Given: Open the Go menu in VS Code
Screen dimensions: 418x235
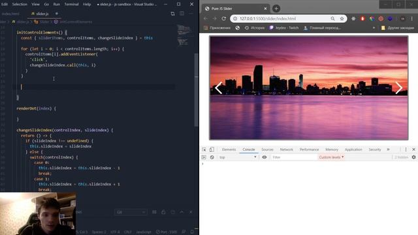Looking at the screenshot, I should 46,5.
